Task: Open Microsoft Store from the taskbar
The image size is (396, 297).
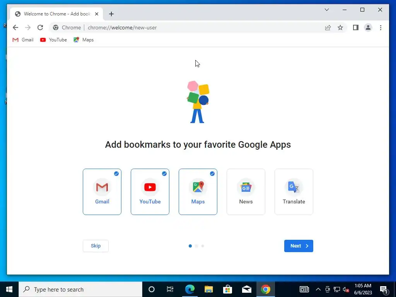Action: tap(227, 289)
